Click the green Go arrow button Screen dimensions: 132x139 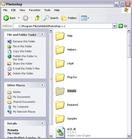[x=120, y=26]
